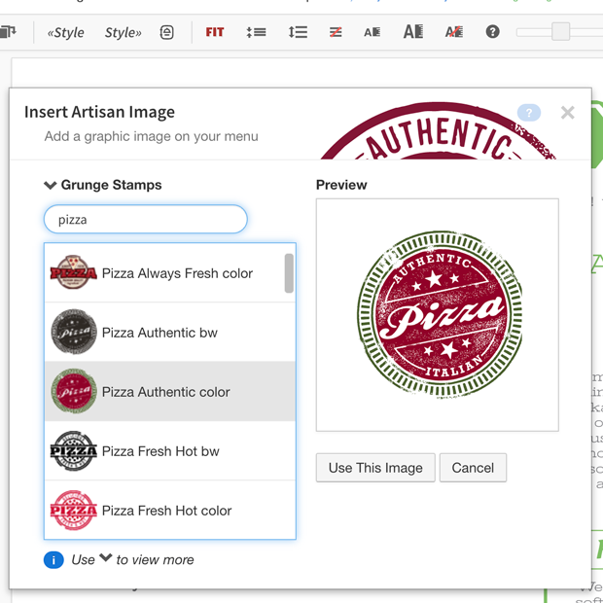Collapse the Grunge Stamps category
The height and width of the screenshot is (603, 603).
point(51,185)
